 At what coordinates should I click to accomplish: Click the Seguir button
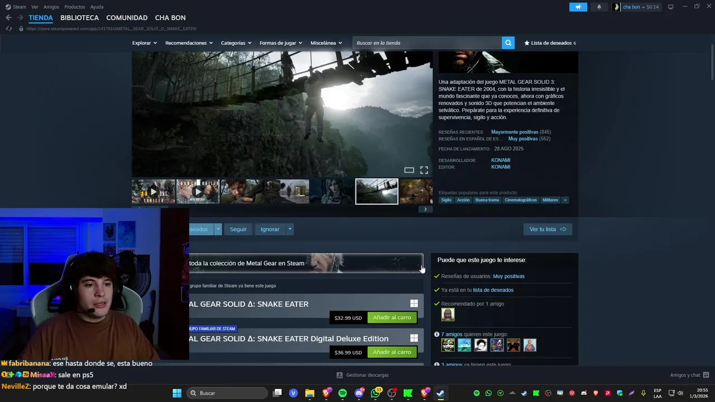[x=238, y=229]
